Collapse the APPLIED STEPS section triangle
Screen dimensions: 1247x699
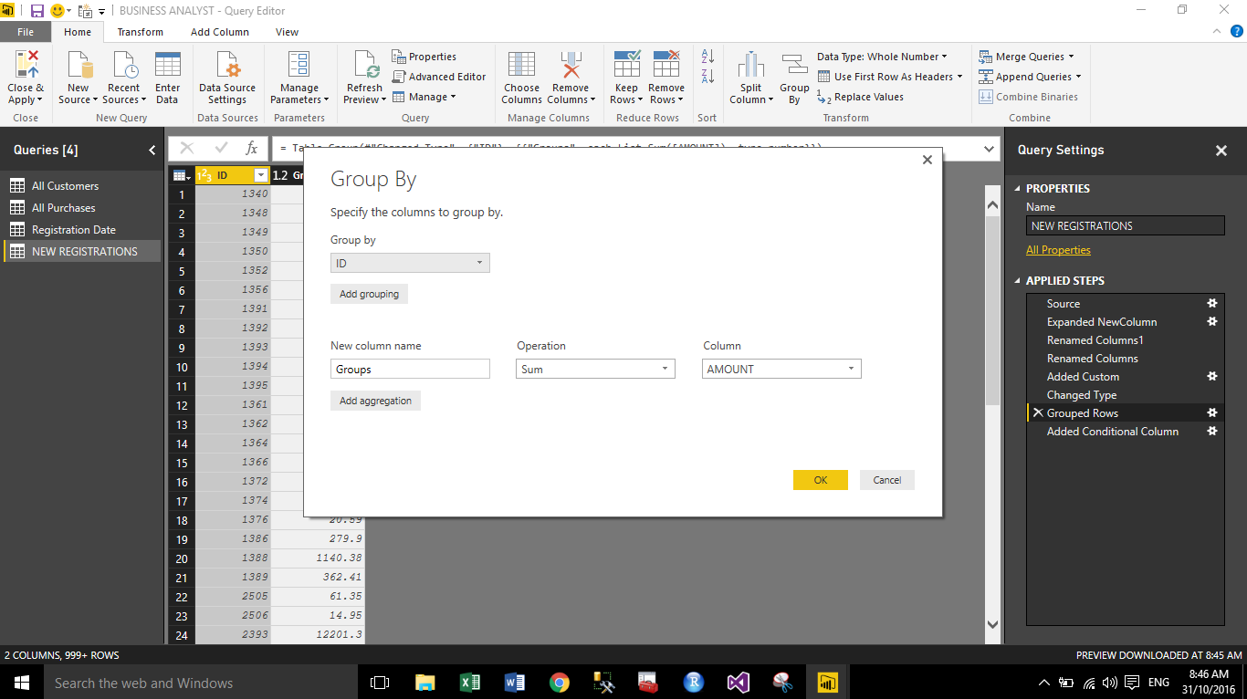coord(1018,281)
